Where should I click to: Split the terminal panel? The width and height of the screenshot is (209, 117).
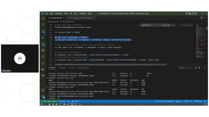tap(196, 68)
